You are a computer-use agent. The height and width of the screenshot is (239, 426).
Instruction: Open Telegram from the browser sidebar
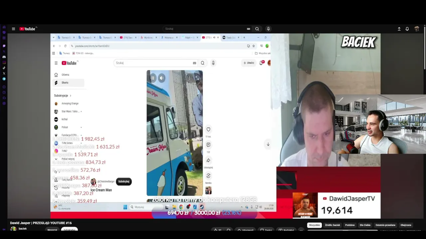pos(4,79)
